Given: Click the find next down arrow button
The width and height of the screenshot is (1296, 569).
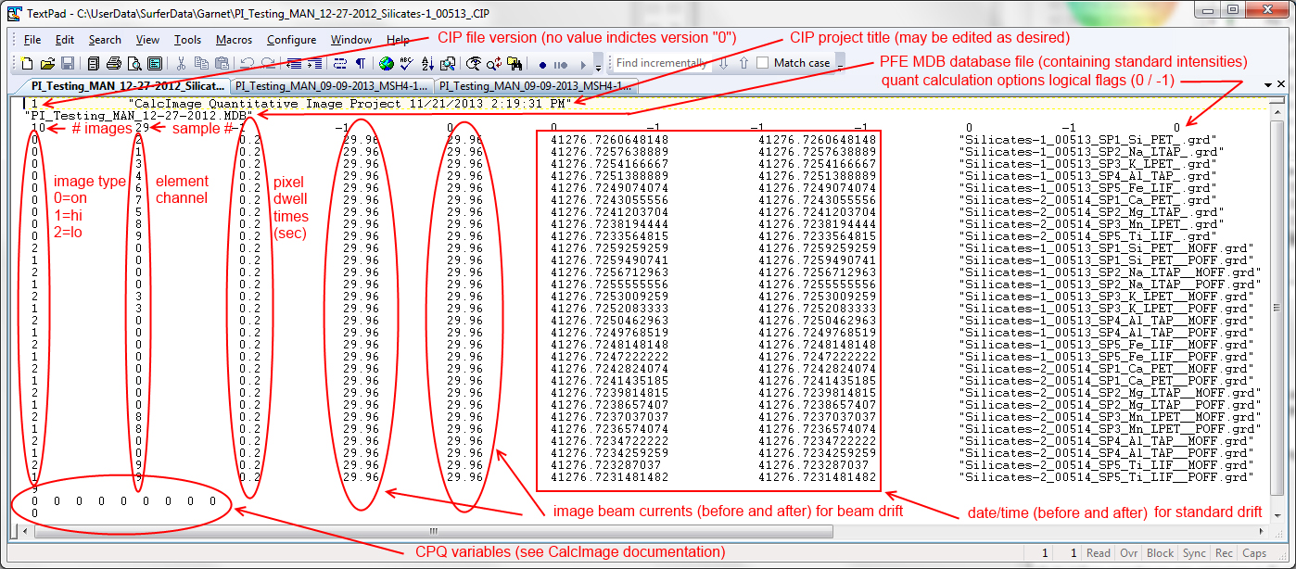Looking at the screenshot, I should pos(723,64).
